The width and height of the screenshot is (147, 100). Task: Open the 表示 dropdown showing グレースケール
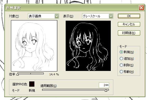pos(98,16)
